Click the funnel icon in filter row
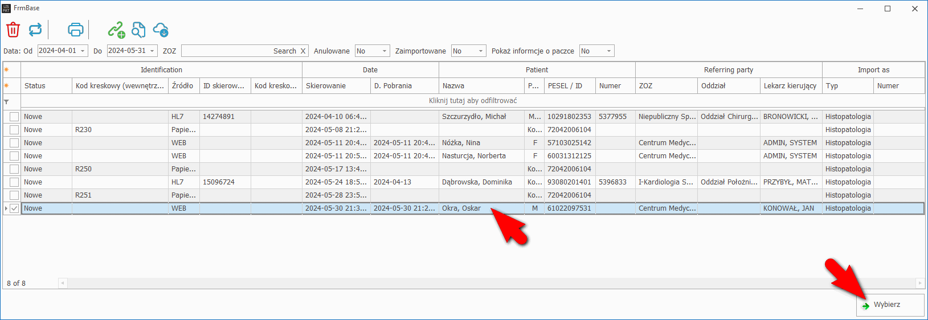928x320 pixels. pyautogui.click(x=7, y=101)
